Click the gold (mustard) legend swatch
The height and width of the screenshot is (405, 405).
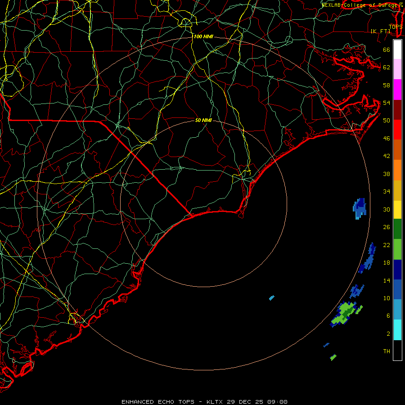point(397,190)
